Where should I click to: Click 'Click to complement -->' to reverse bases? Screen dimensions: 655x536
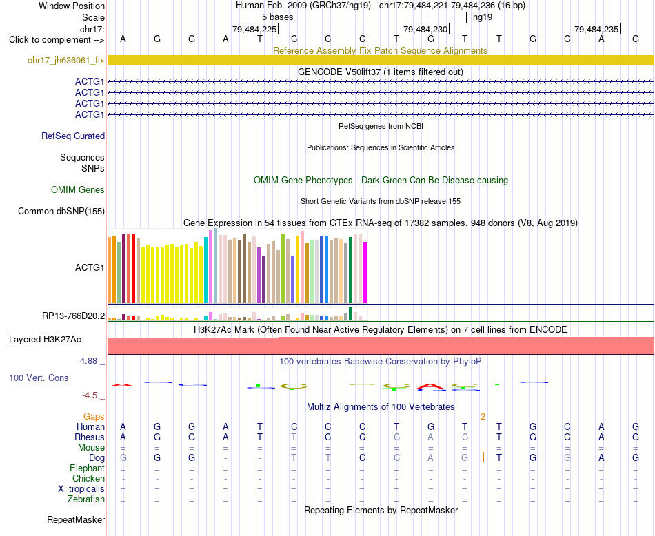(x=57, y=40)
